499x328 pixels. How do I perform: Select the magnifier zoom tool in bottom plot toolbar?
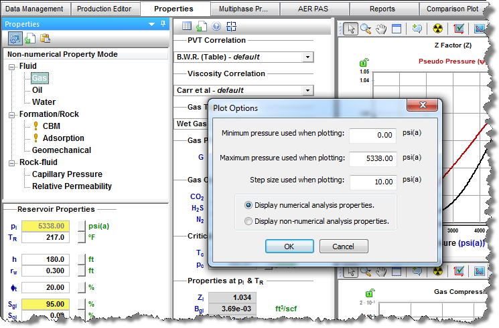pyautogui.click(x=366, y=271)
